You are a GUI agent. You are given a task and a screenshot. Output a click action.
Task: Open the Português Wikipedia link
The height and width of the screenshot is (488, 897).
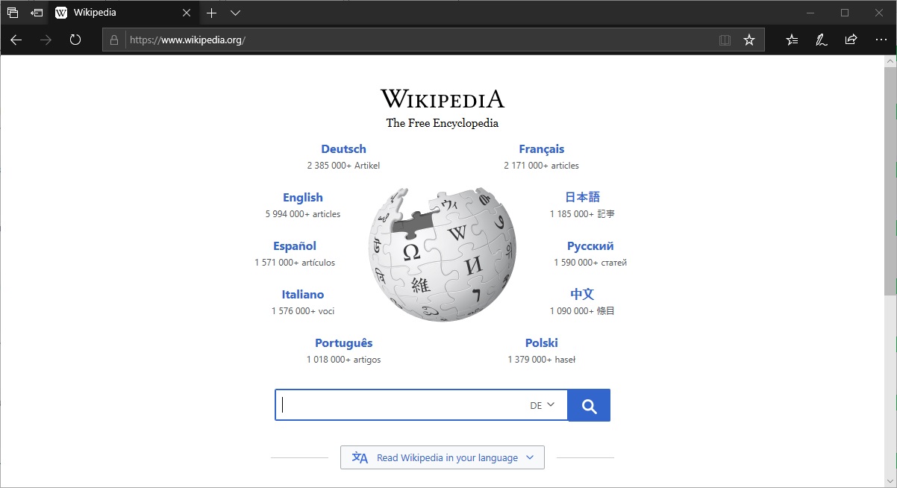coord(343,343)
